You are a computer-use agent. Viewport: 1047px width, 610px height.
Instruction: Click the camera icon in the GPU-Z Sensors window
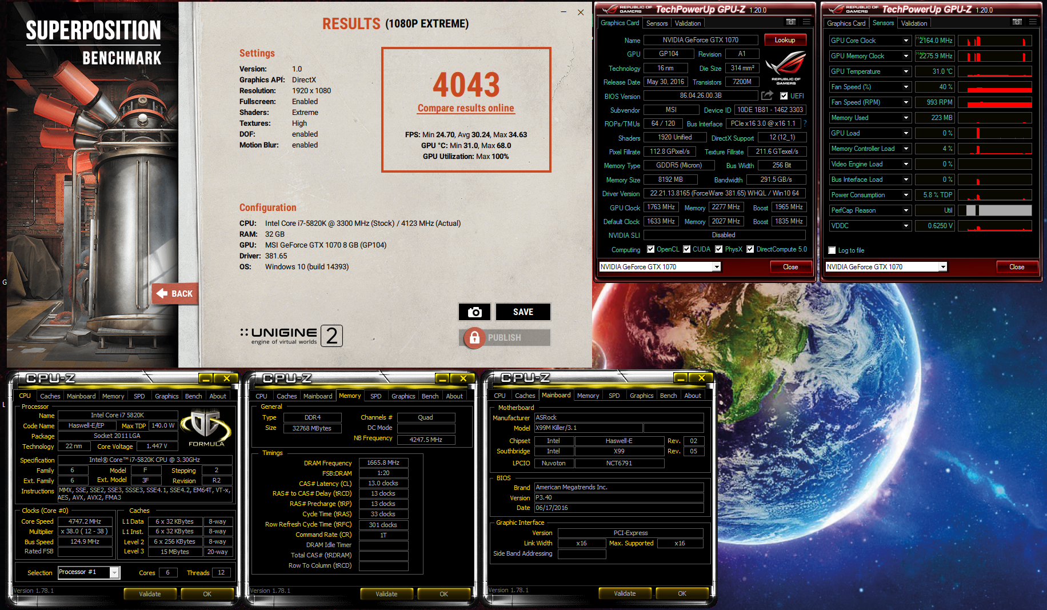click(1017, 22)
